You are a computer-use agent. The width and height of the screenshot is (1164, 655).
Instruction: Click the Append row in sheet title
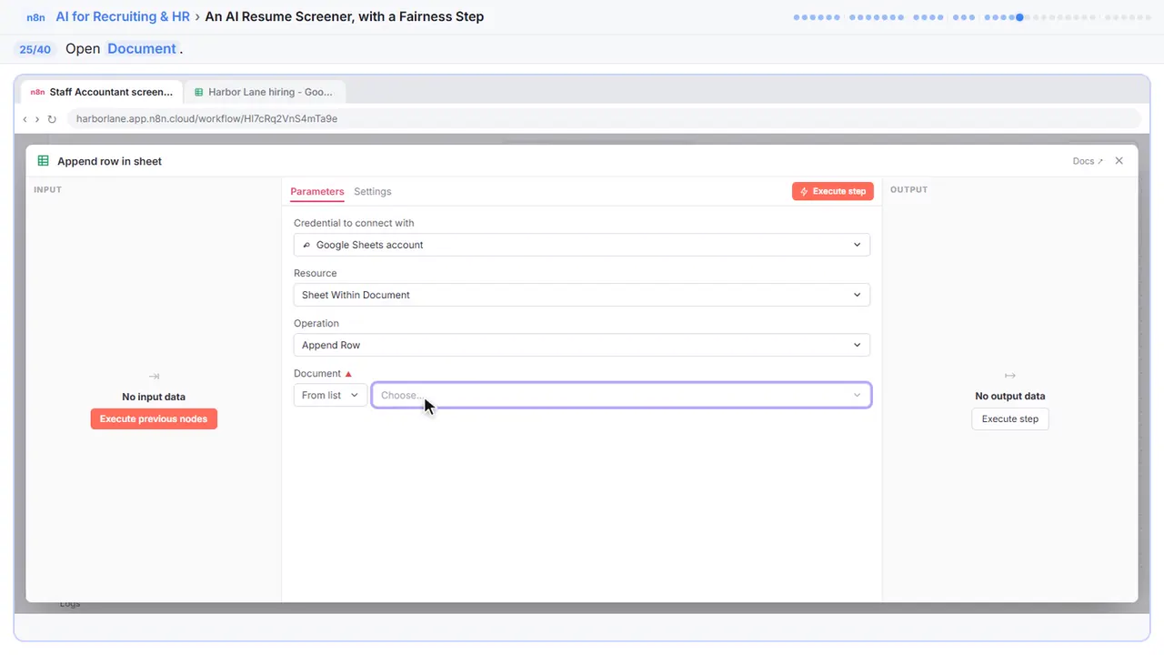click(x=109, y=161)
